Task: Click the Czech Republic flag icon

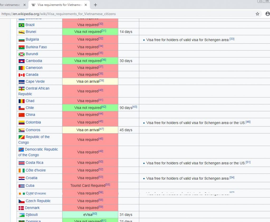Action: tap(22, 201)
